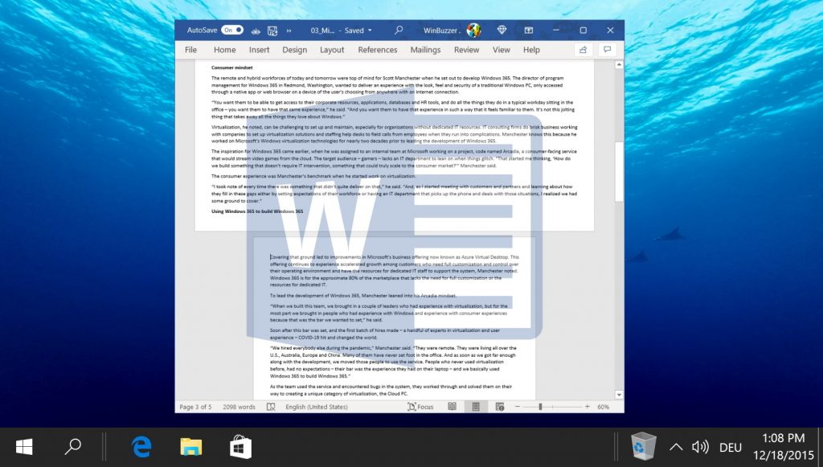Click English (United States) language indicator
This screenshot has width=823, height=467.
coord(317,407)
